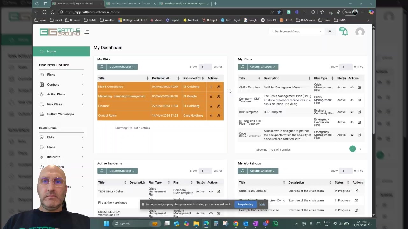The height and width of the screenshot is (229, 408).
Task: Click the browser address bar
Action: point(127,12)
